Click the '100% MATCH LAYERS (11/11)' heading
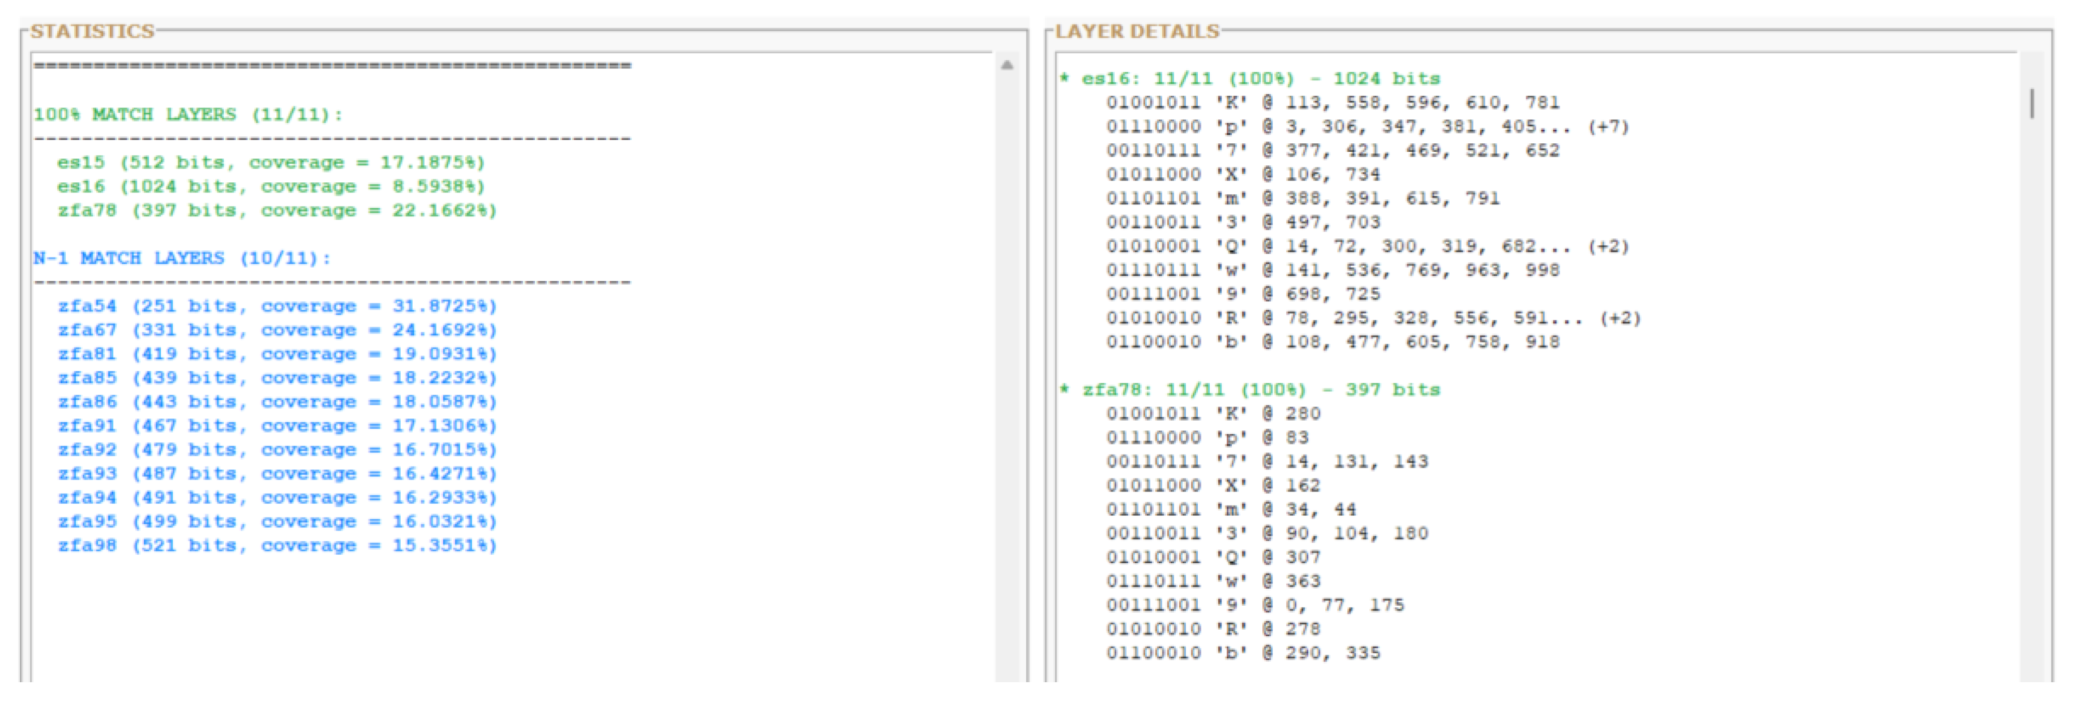 (187, 114)
